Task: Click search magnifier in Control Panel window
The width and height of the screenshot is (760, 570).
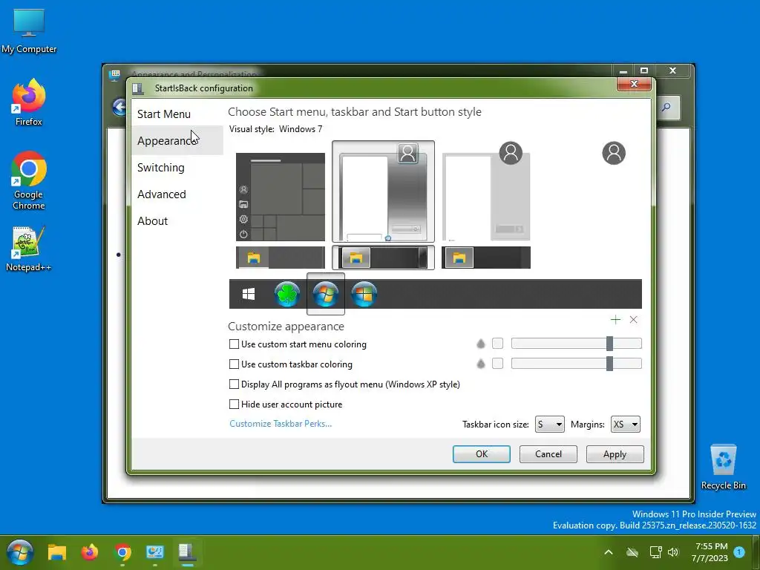Action: pos(667,107)
